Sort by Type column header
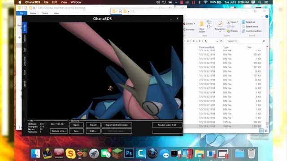 (x=226, y=47)
